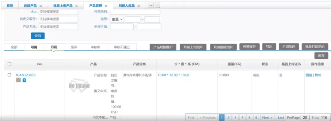Go to page 3 in pagination
331x121 pixels.
click(235, 117)
